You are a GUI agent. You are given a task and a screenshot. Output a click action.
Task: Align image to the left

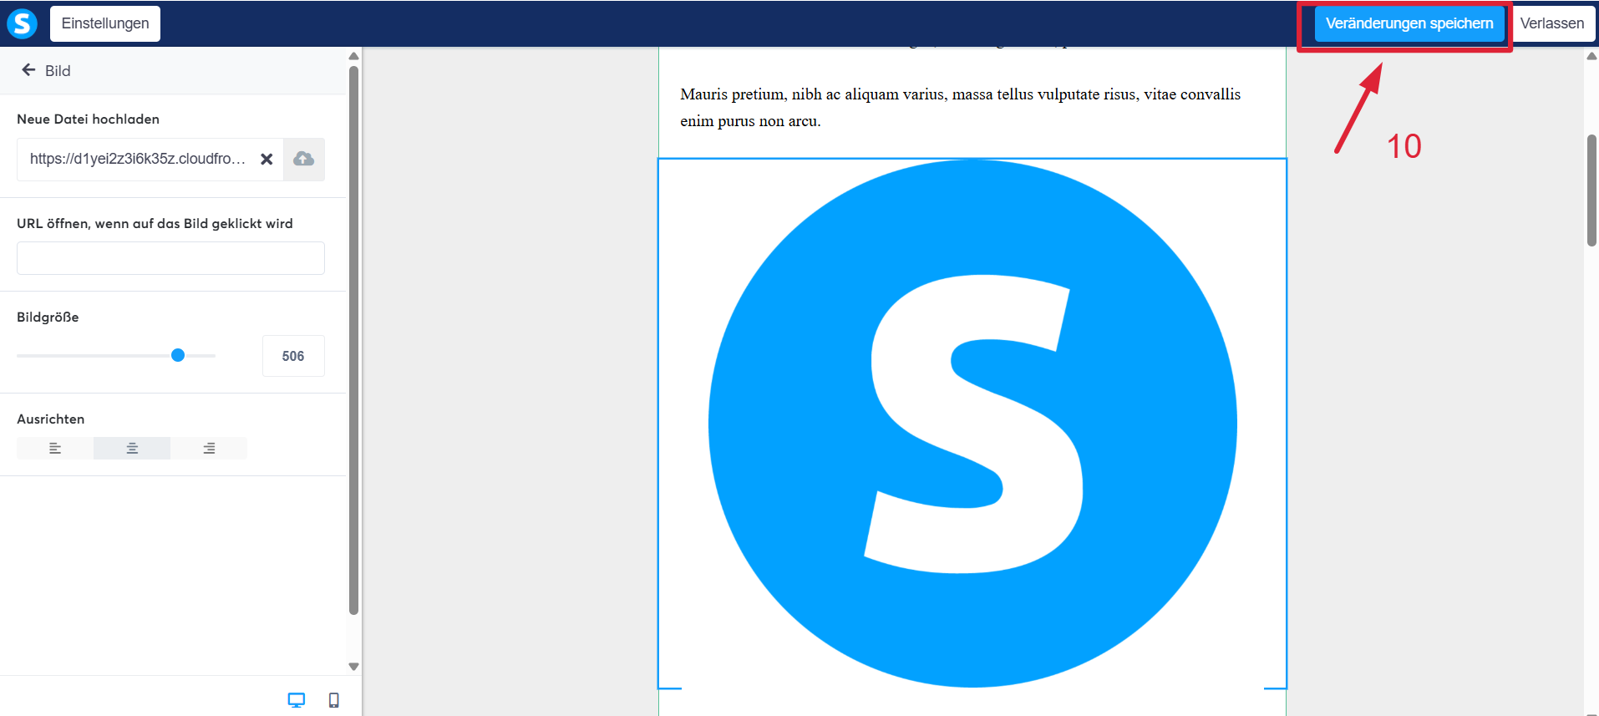pos(55,449)
